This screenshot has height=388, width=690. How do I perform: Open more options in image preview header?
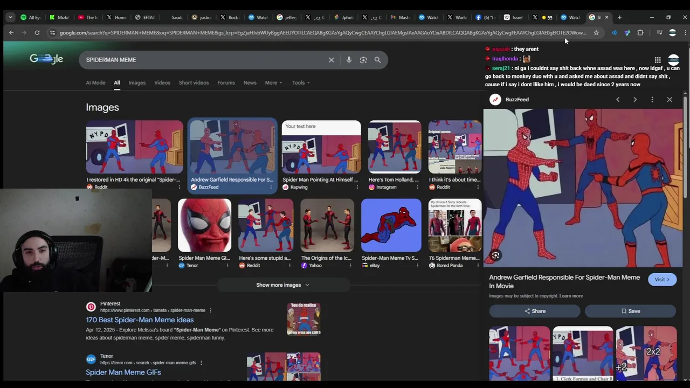pyautogui.click(x=652, y=100)
